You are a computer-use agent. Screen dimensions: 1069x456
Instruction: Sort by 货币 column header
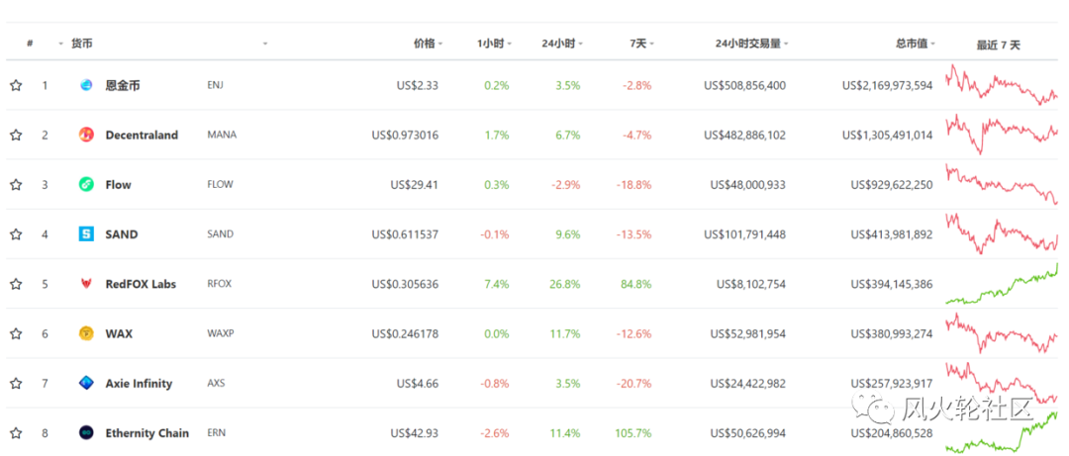(82, 44)
